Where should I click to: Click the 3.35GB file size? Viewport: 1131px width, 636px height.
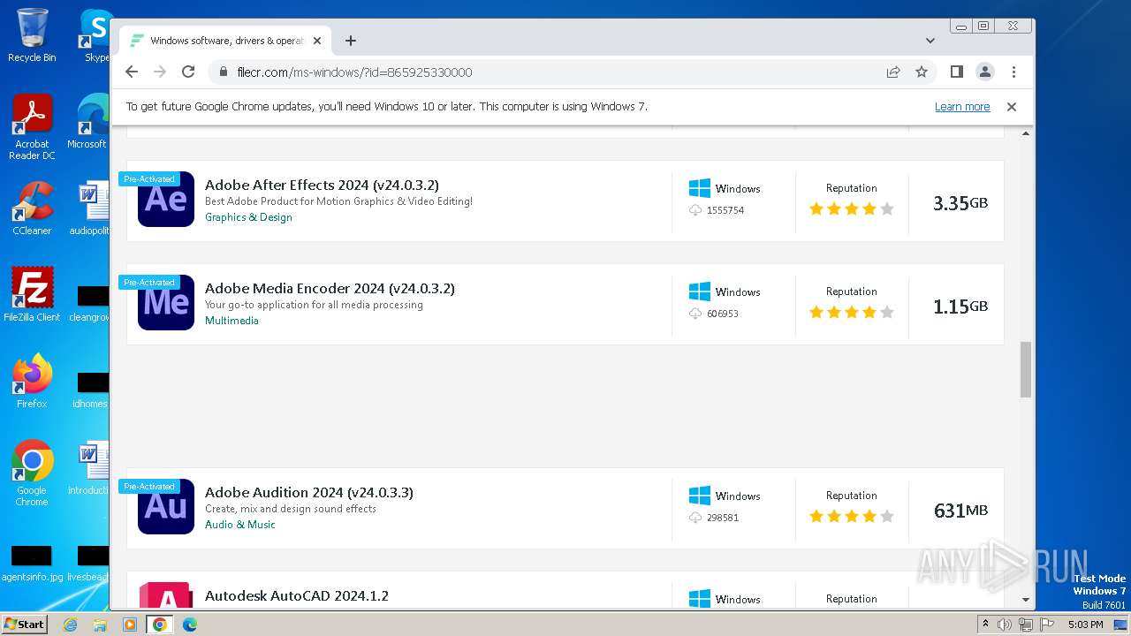pos(960,203)
